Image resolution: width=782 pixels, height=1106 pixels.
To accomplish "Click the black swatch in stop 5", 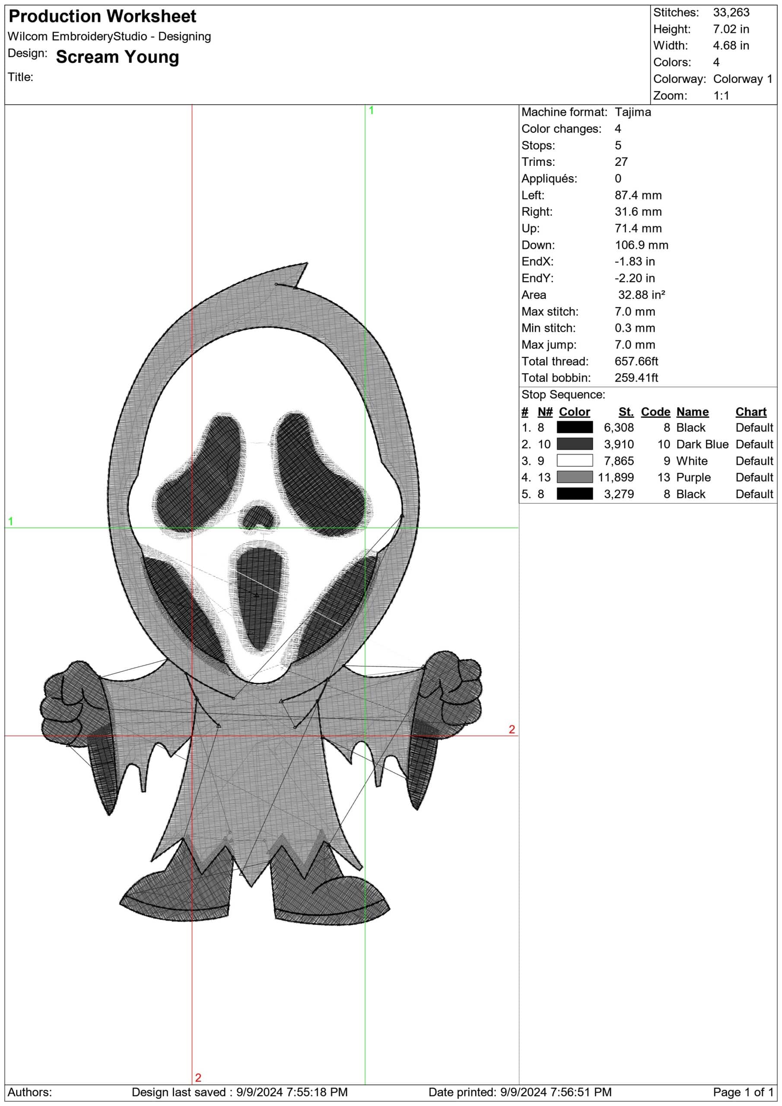I will [x=575, y=494].
